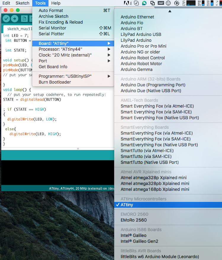Select Smart Everything Fox (via SAM-ICE)
Viewport: 222px width, 260px height.
[x=168, y=112]
